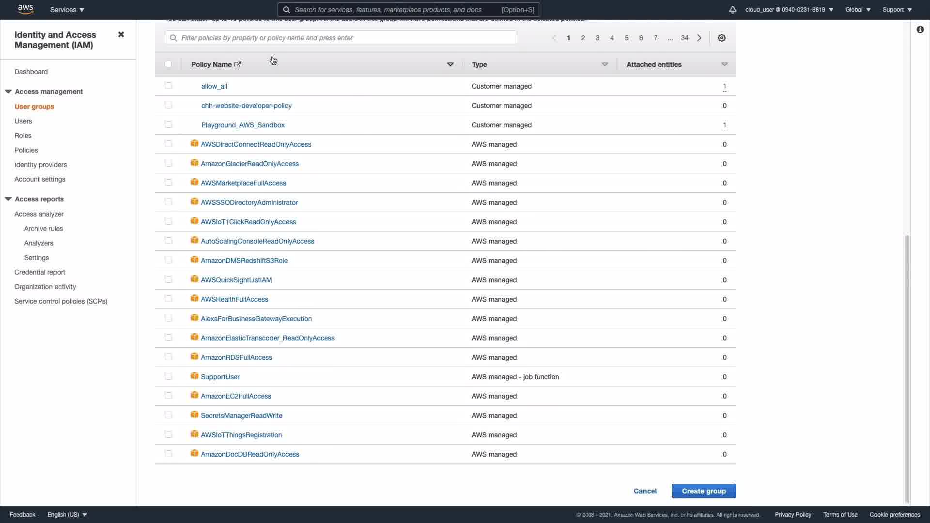The image size is (930, 523).
Task: Click AmazonEC2FullAccess policy box icon
Action: (194, 396)
